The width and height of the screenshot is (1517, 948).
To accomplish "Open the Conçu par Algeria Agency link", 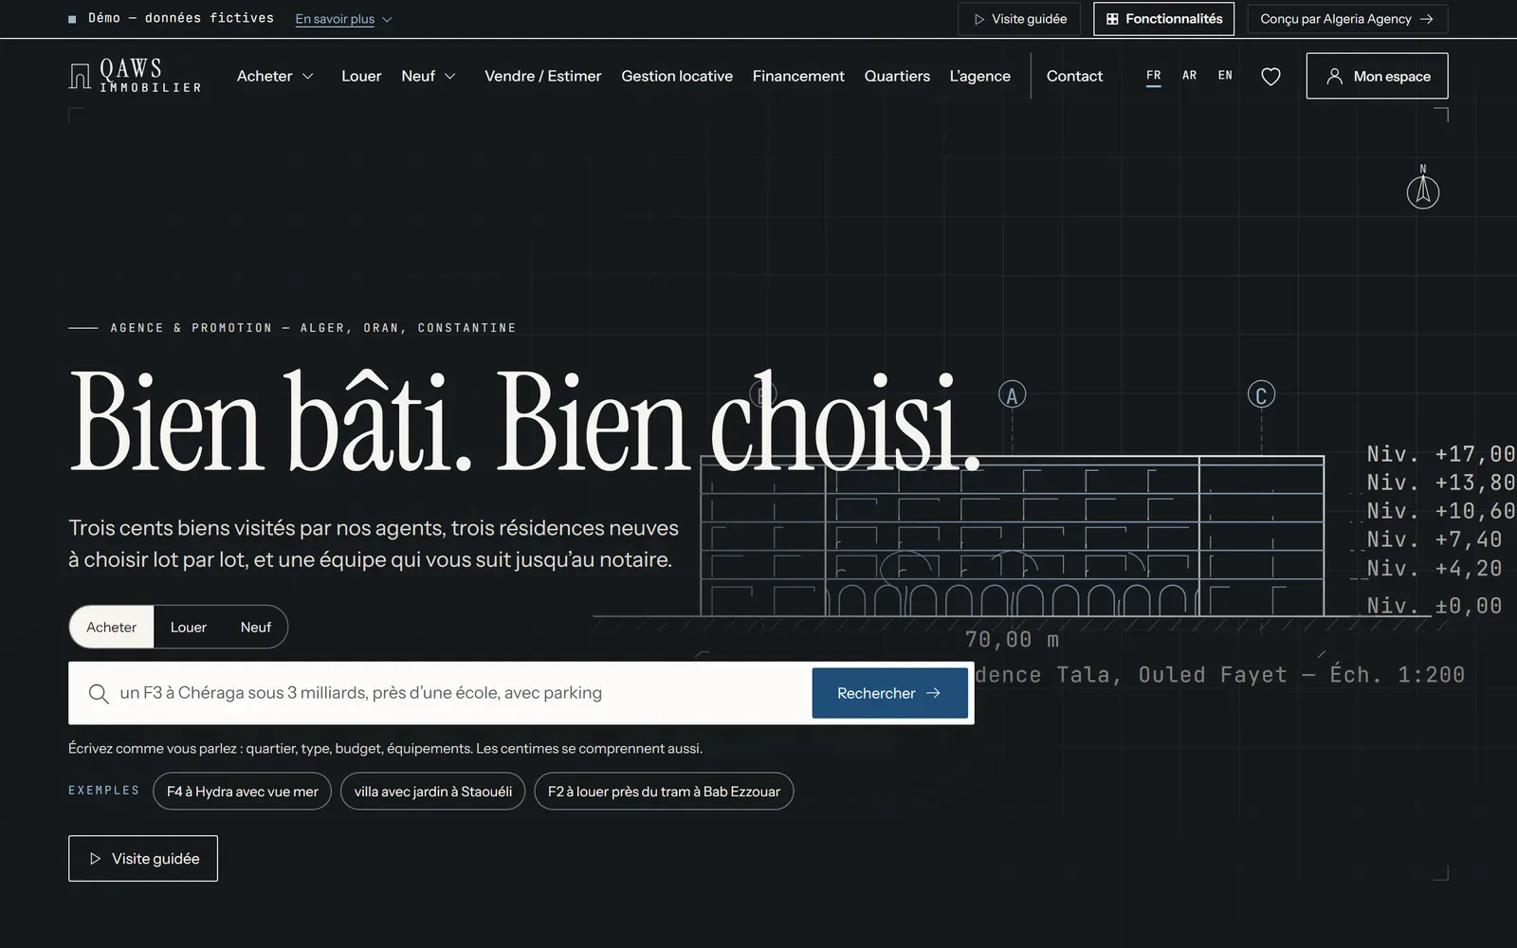I will pos(1347,19).
